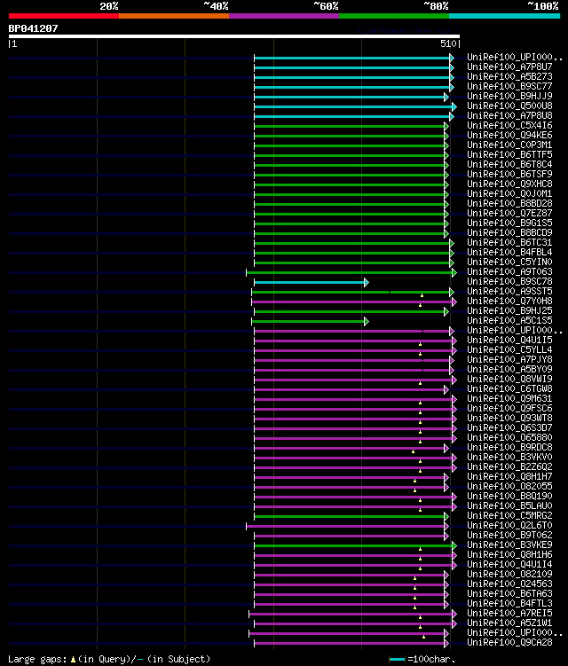568x666 pixels.
Task: Click the cyan ~100% identity legend bar
Action: tap(504, 16)
